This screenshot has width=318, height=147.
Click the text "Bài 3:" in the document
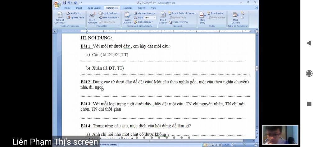(x=86, y=104)
